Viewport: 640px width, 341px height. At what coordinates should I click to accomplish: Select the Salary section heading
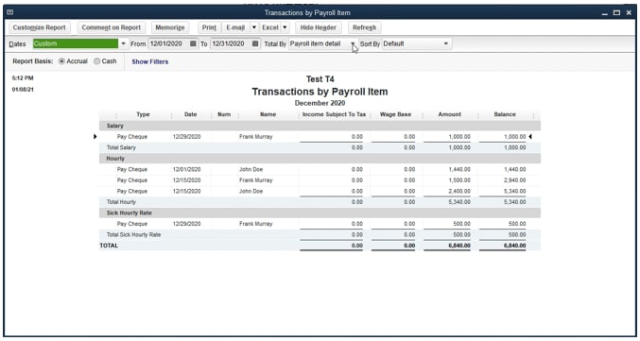coord(115,126)
